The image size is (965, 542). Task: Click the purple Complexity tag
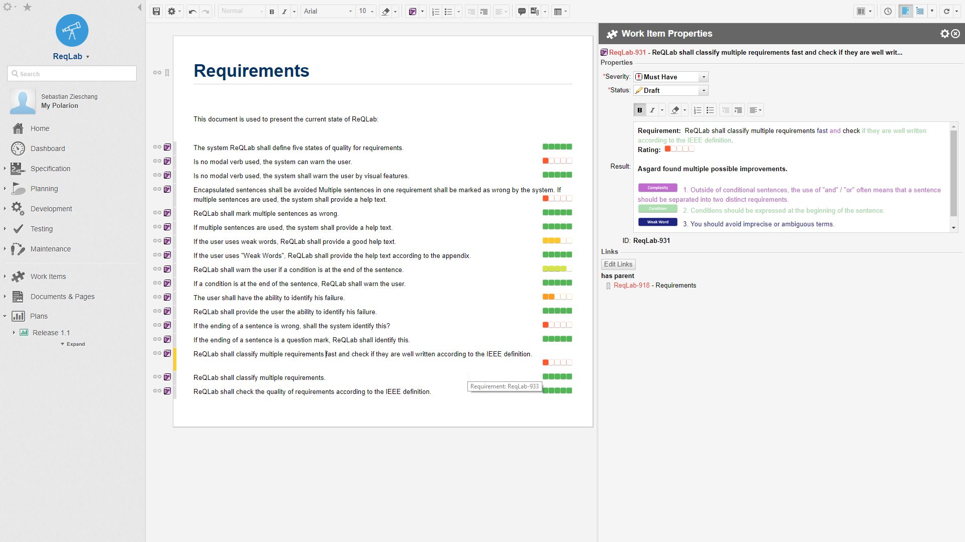pos(658,188)
